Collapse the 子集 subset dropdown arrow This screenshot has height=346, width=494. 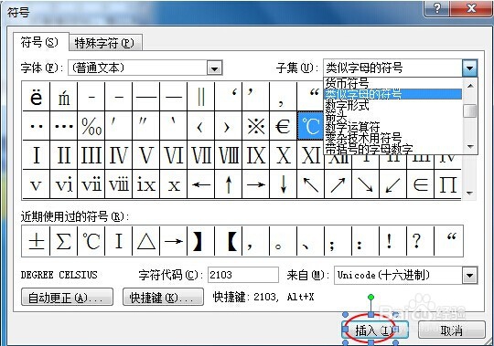point(469,68)
